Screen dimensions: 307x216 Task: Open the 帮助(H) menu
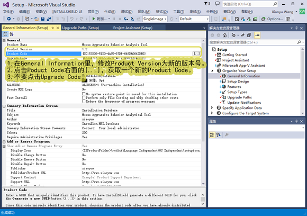247,12
